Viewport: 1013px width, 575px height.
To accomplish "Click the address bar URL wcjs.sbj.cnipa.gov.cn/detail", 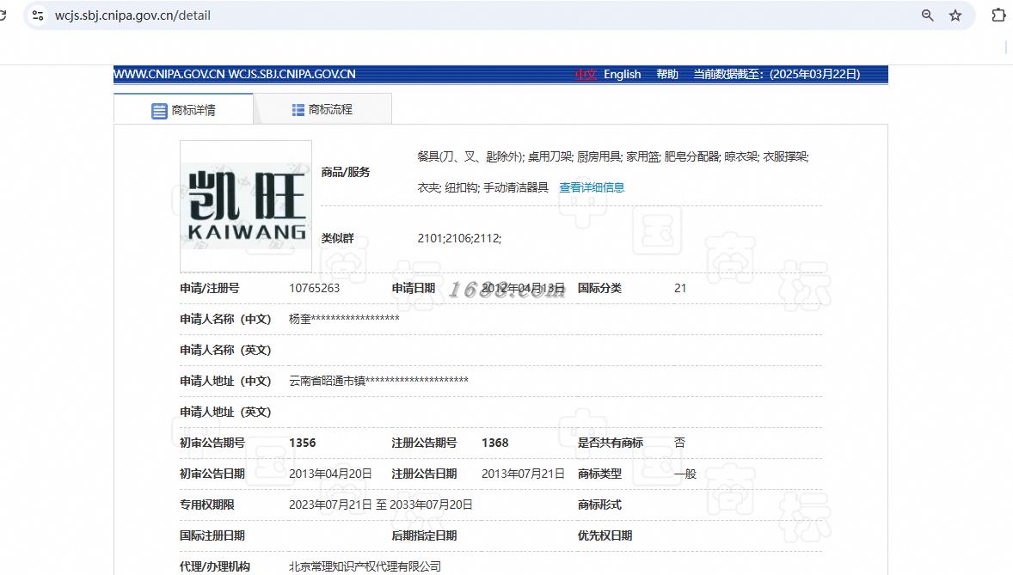I will (x=132, y=15).
